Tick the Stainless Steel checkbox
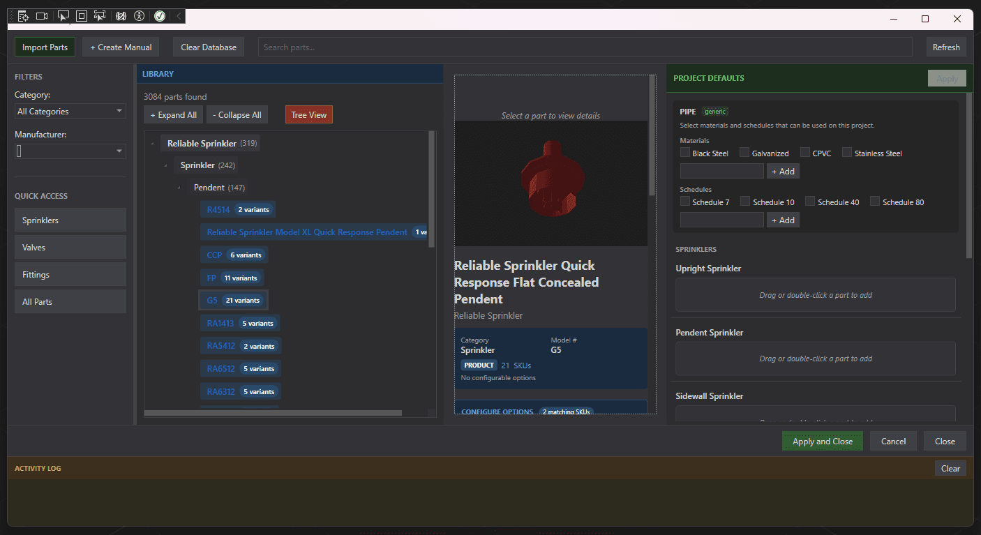Screen dimensions: 981x535 (847, 153)
